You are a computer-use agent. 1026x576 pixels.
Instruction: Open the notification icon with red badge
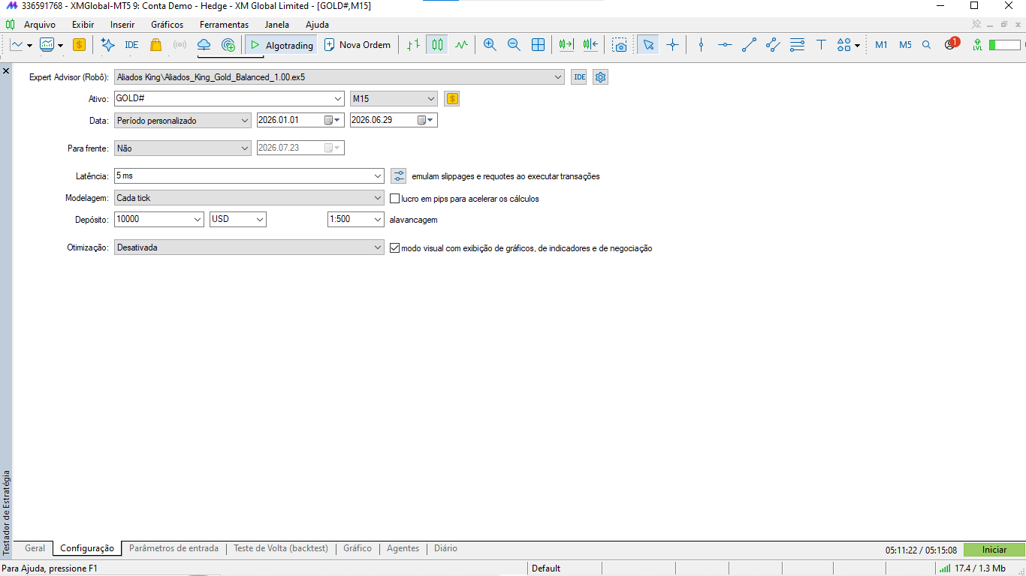951,44
